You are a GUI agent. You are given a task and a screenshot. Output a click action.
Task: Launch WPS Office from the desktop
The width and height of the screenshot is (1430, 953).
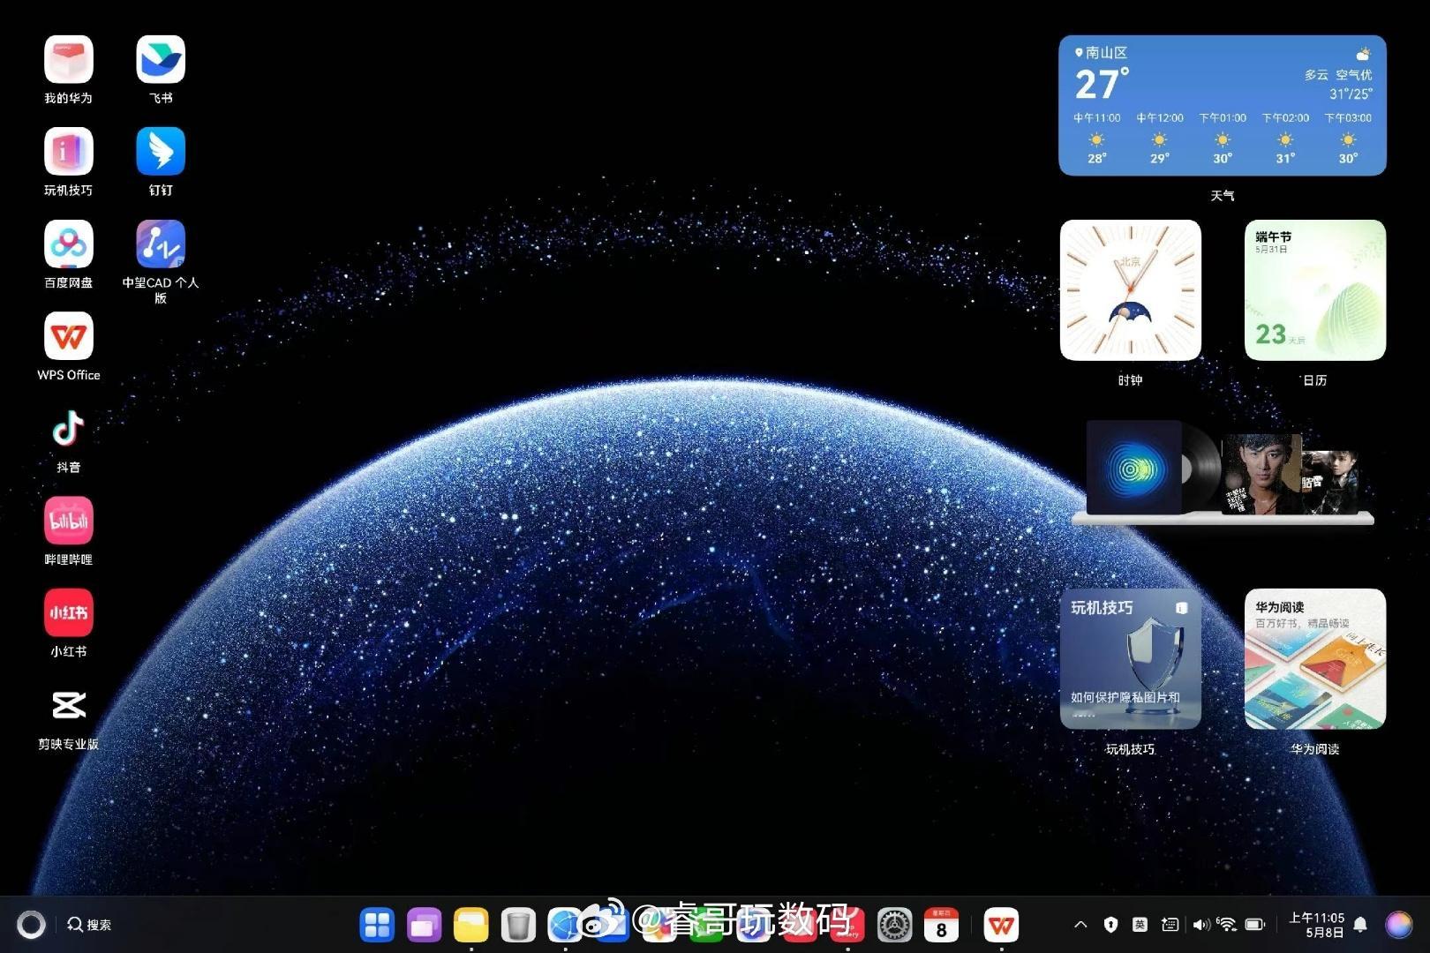69,336
